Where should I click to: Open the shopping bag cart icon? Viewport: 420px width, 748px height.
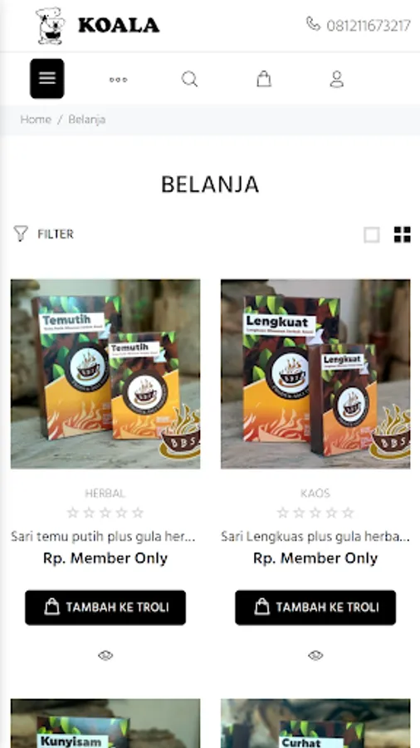pos(264,79)
